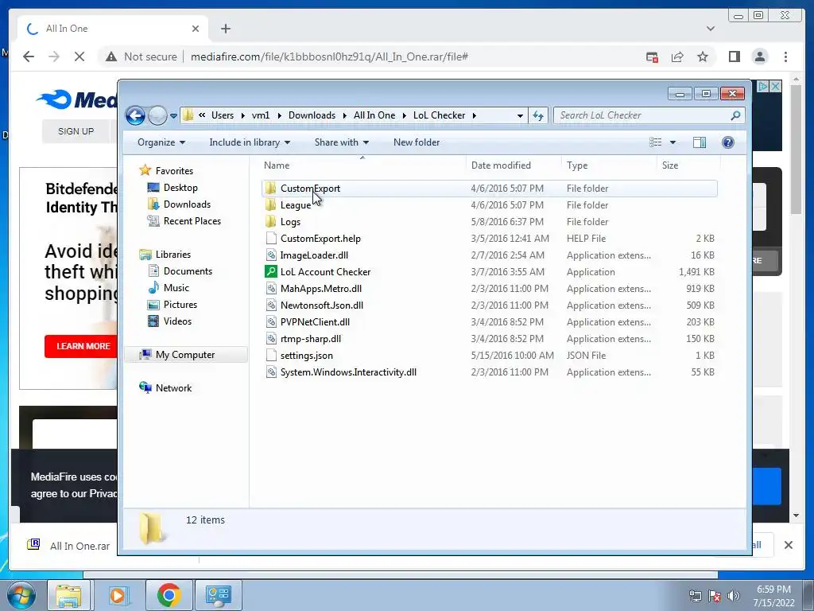Click the Explorer Back navigation arrow
This screenshot has width=814, height=611.
(135, 115)
